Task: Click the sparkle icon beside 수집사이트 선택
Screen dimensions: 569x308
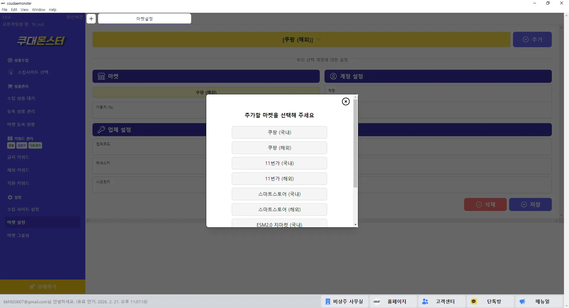Action: click(x=11, y=72)
